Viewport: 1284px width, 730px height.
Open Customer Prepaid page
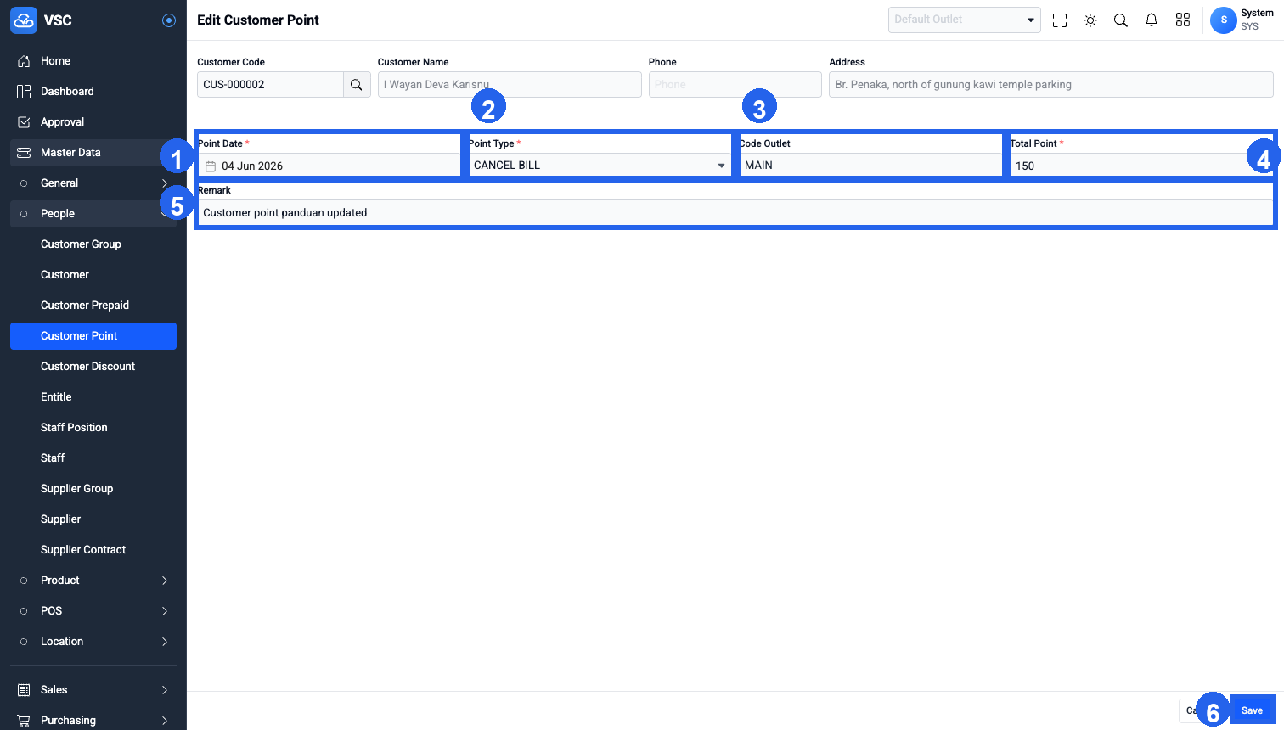click(x=93, y=306)
